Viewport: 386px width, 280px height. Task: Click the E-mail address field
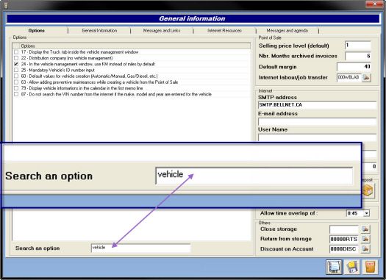317,121
